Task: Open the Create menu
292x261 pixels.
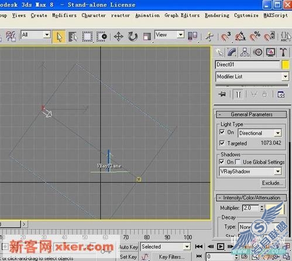Action: [39, 15]
